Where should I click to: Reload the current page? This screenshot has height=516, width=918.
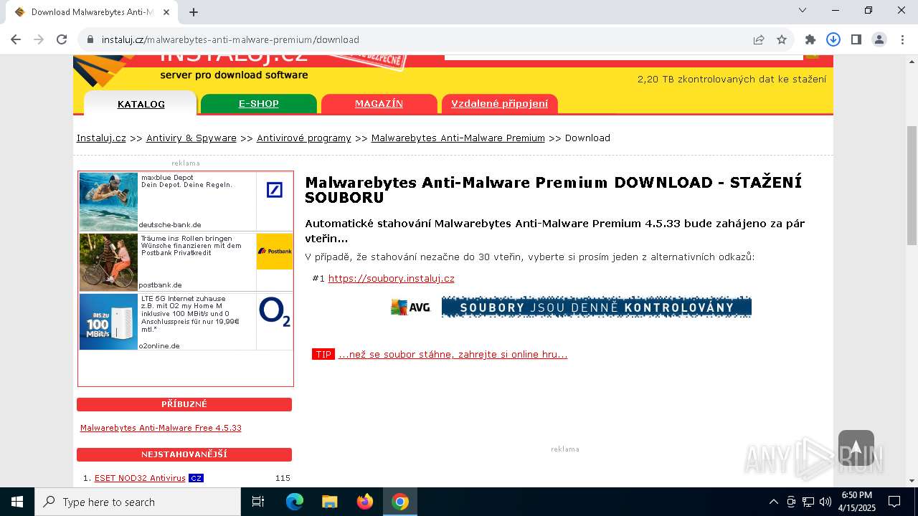[x=62, y=39]
